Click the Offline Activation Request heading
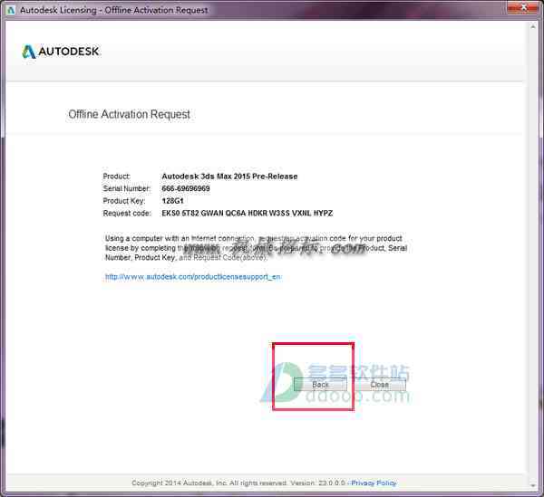Screen dimensions: 544x497 129,114
